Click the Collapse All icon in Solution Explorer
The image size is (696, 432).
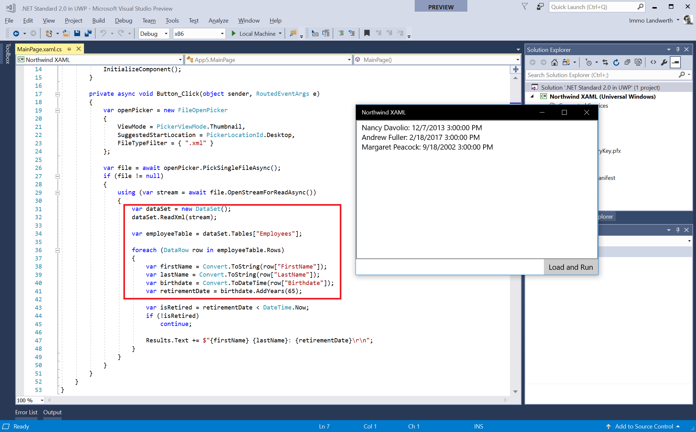click(x=627, y=62)
